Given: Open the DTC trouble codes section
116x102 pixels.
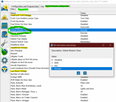Looking at the screenshot, I should pos(5,17).
